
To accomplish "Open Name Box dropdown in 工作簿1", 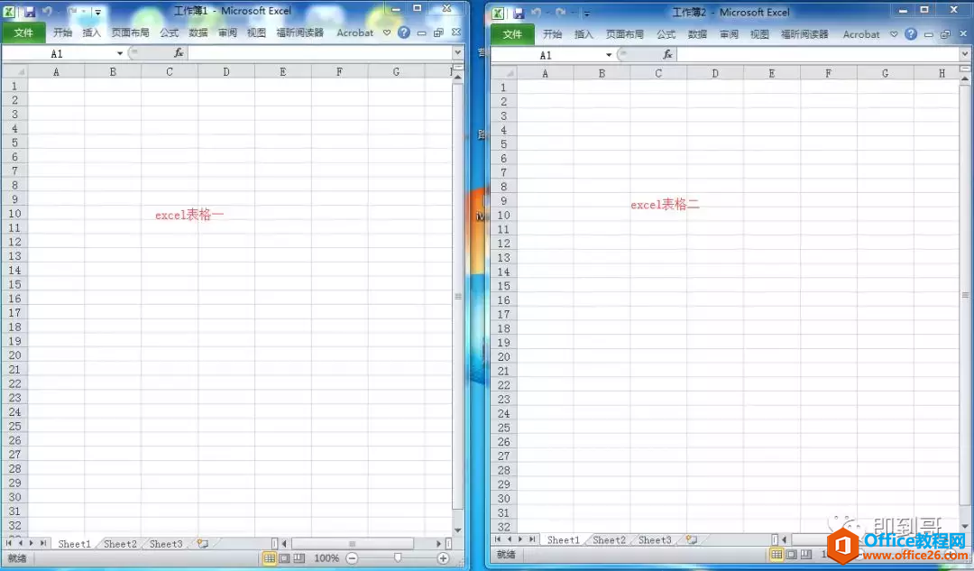I will click(x=120, y=53).
